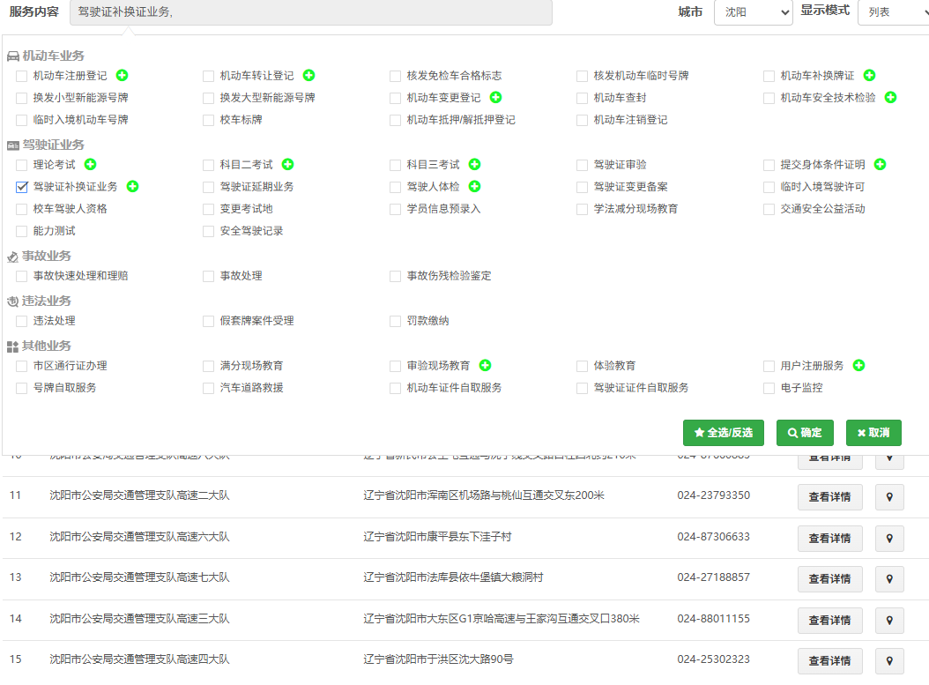Open map location for 高速二大队 row
Viewport: 929px width, 685px height.
(889, 497)
